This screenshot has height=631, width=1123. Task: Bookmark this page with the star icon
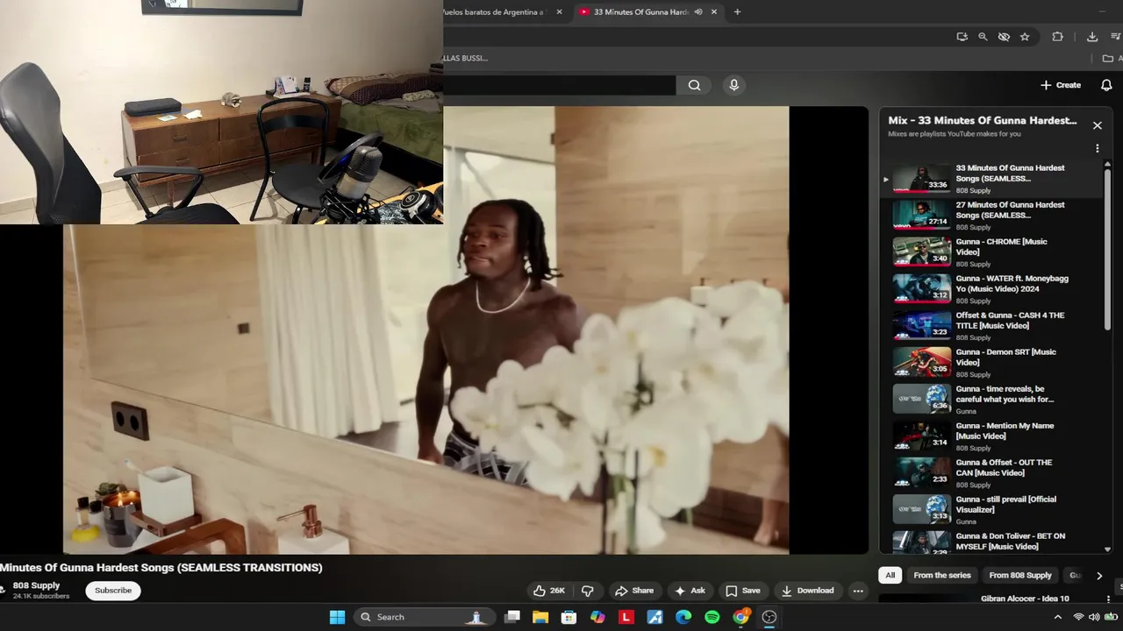click(x=1025, y=37)
